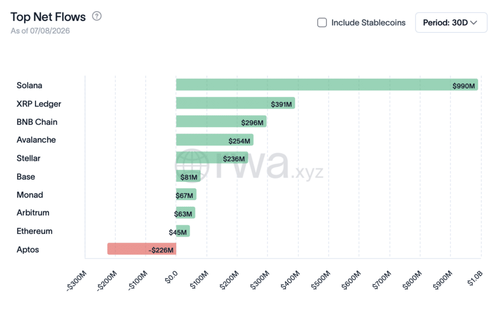
Task: Click the Arbitrum $63M bar
Action: pyautogui.click(x=185, y=213)
